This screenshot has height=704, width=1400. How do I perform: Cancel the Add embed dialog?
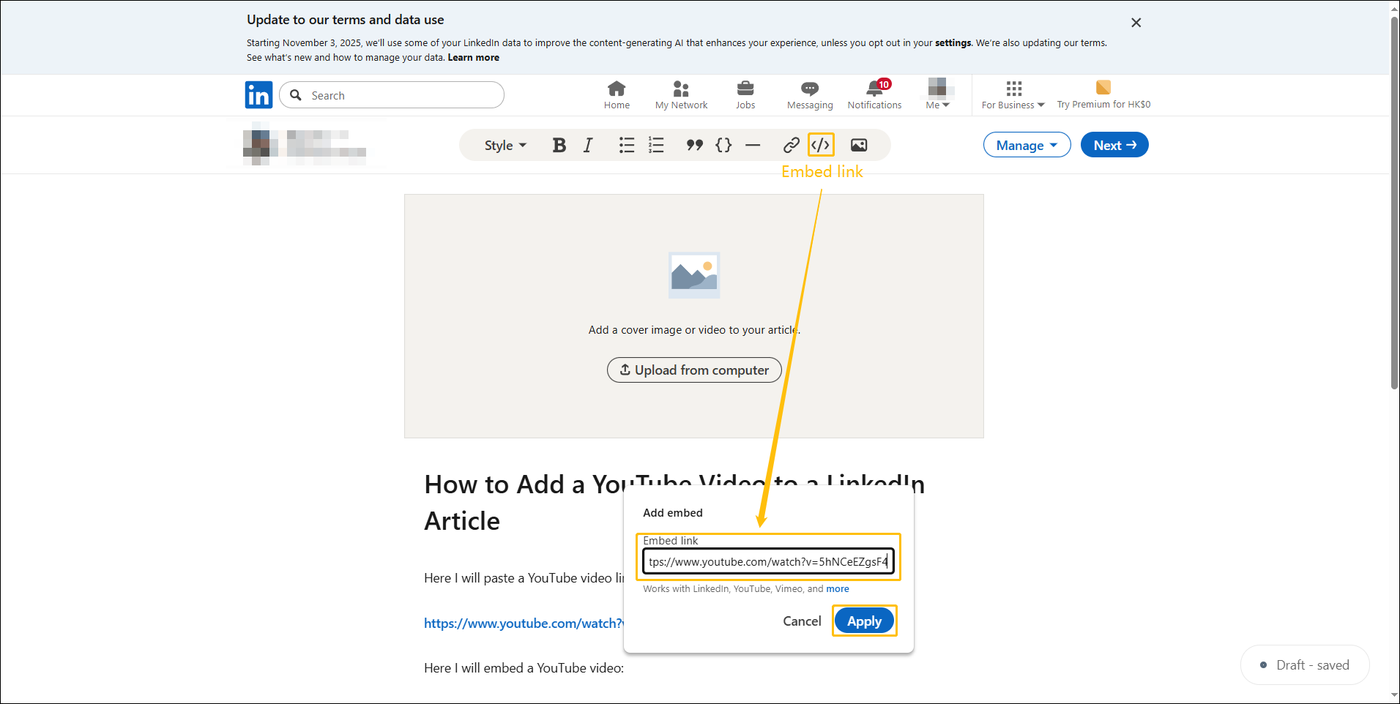802,621
